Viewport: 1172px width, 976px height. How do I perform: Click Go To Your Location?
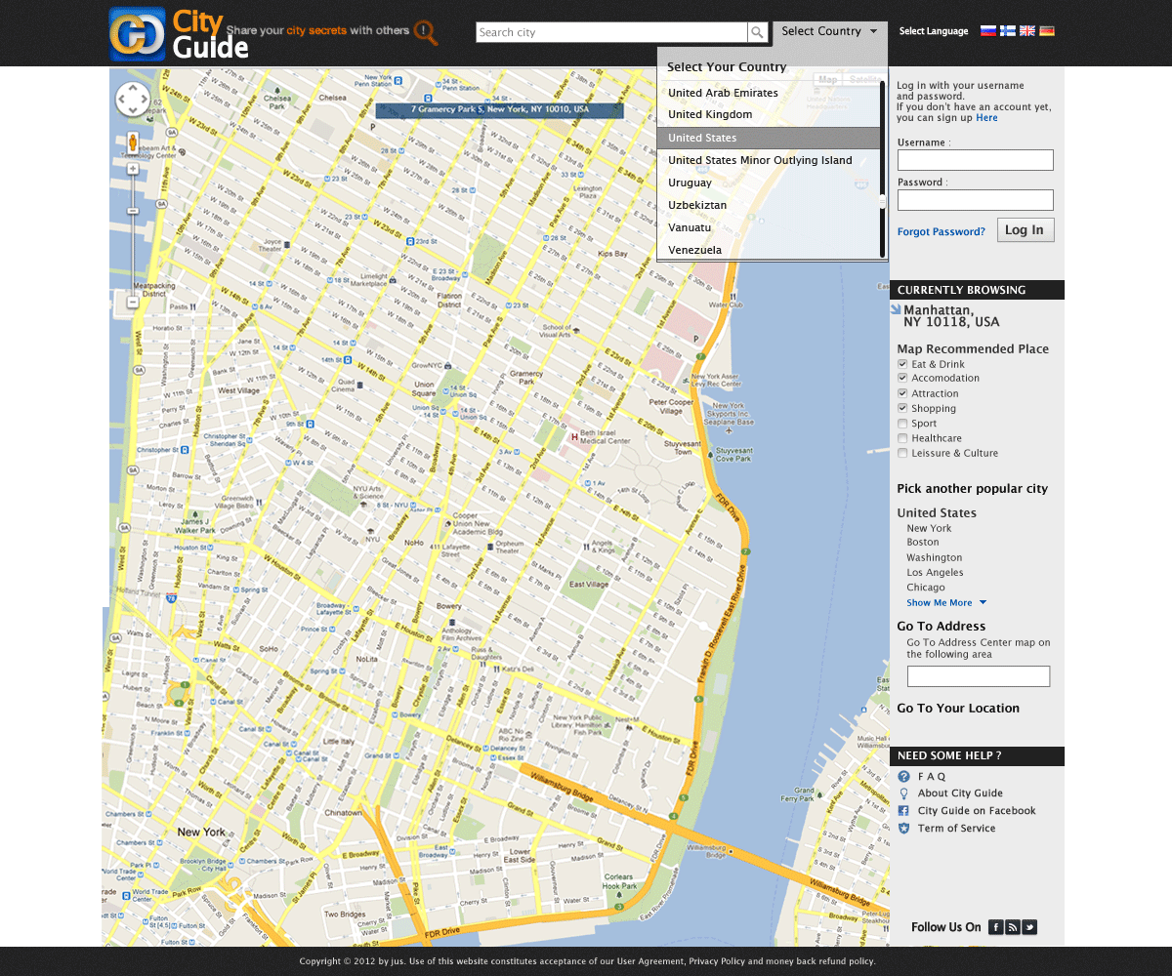[x=958, y=709]
